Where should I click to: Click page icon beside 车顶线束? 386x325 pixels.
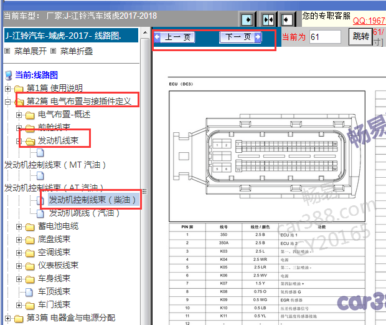tap(29, 292)
